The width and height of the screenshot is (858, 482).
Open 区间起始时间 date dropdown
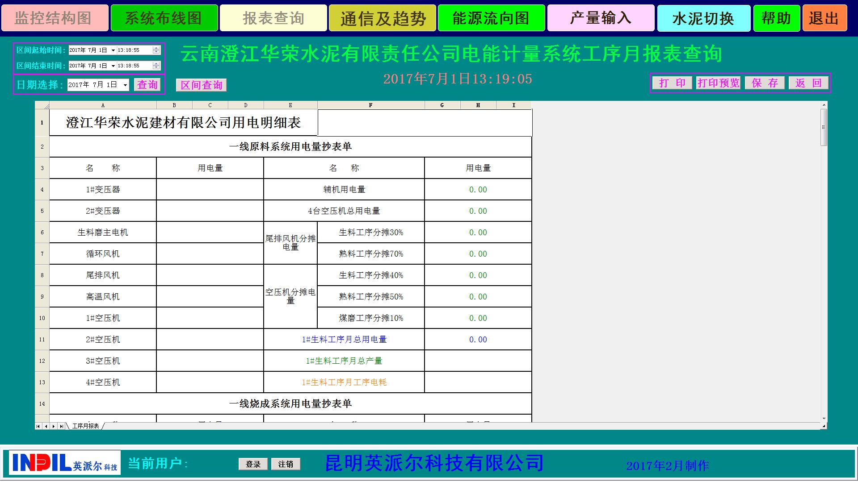click(x=113, y=50)
